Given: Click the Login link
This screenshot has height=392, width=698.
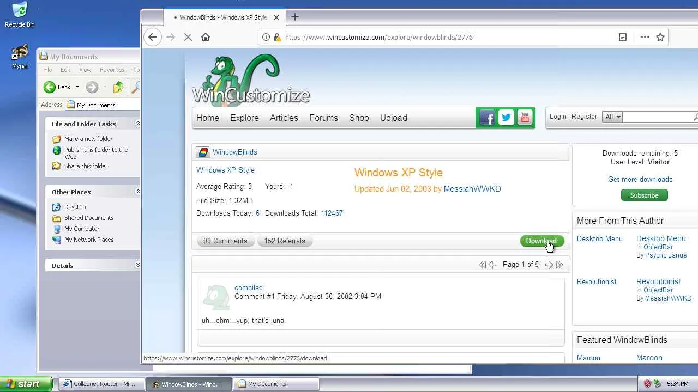Looking at the screenshot, I should [558, 117].
